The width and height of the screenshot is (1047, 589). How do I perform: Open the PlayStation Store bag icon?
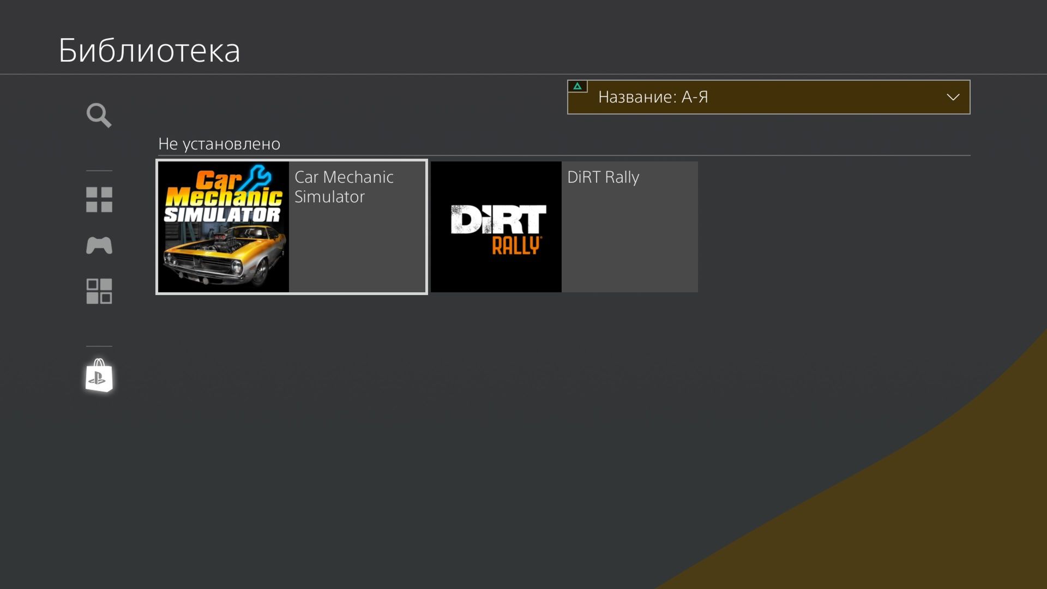99,375
